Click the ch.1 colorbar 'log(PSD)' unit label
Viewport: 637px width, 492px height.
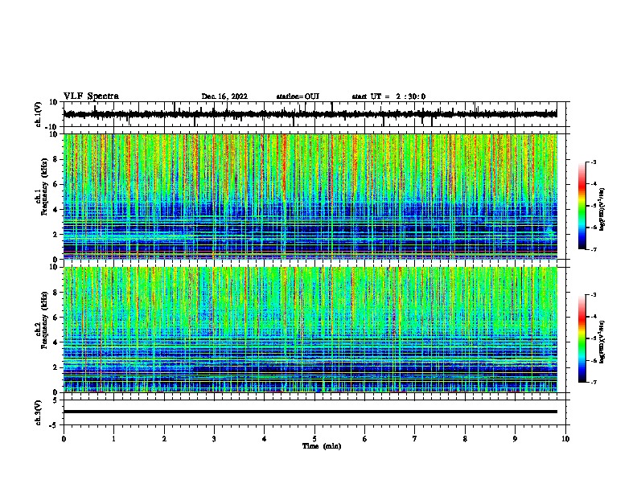[x=602, y=209]
